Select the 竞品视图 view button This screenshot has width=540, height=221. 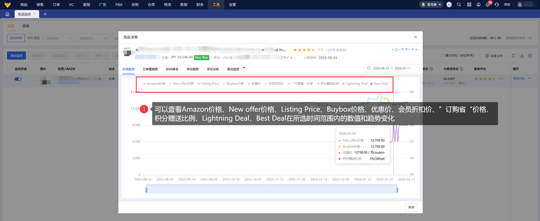pos(16,38)
